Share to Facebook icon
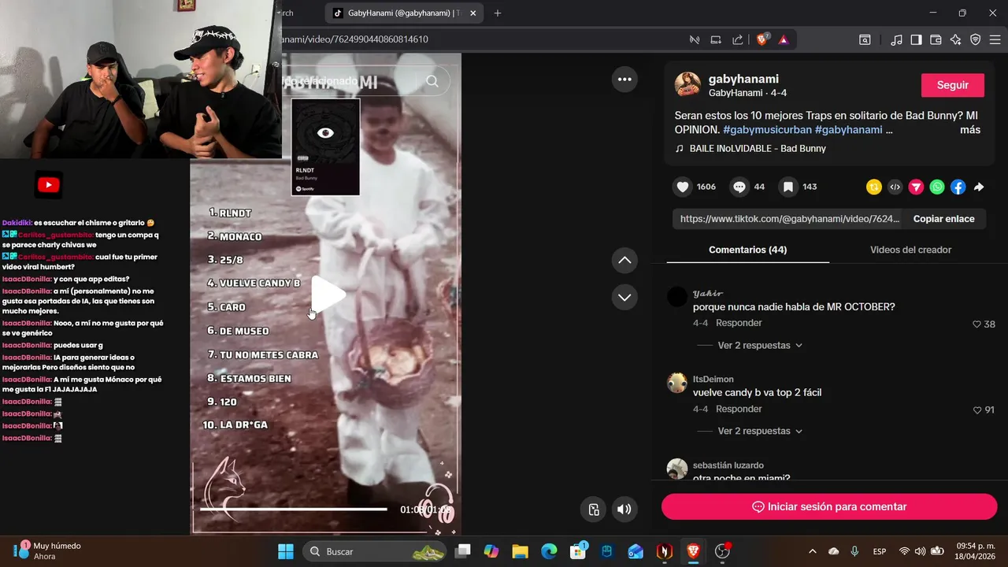Screen dimensions: 1008x567 pyautogui.click(x=958, y=187)
